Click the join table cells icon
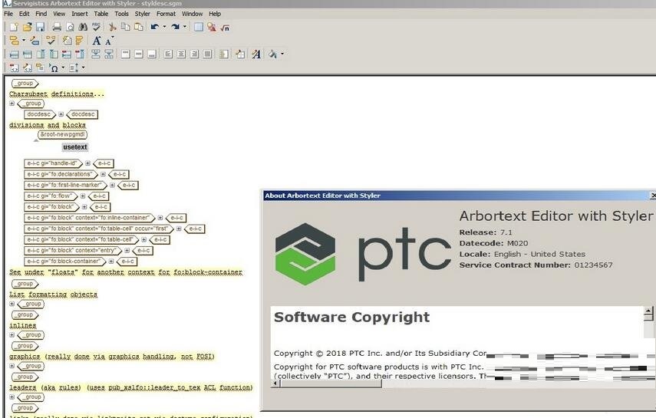Viewport: 656px width, 418px height. point(96,54)
